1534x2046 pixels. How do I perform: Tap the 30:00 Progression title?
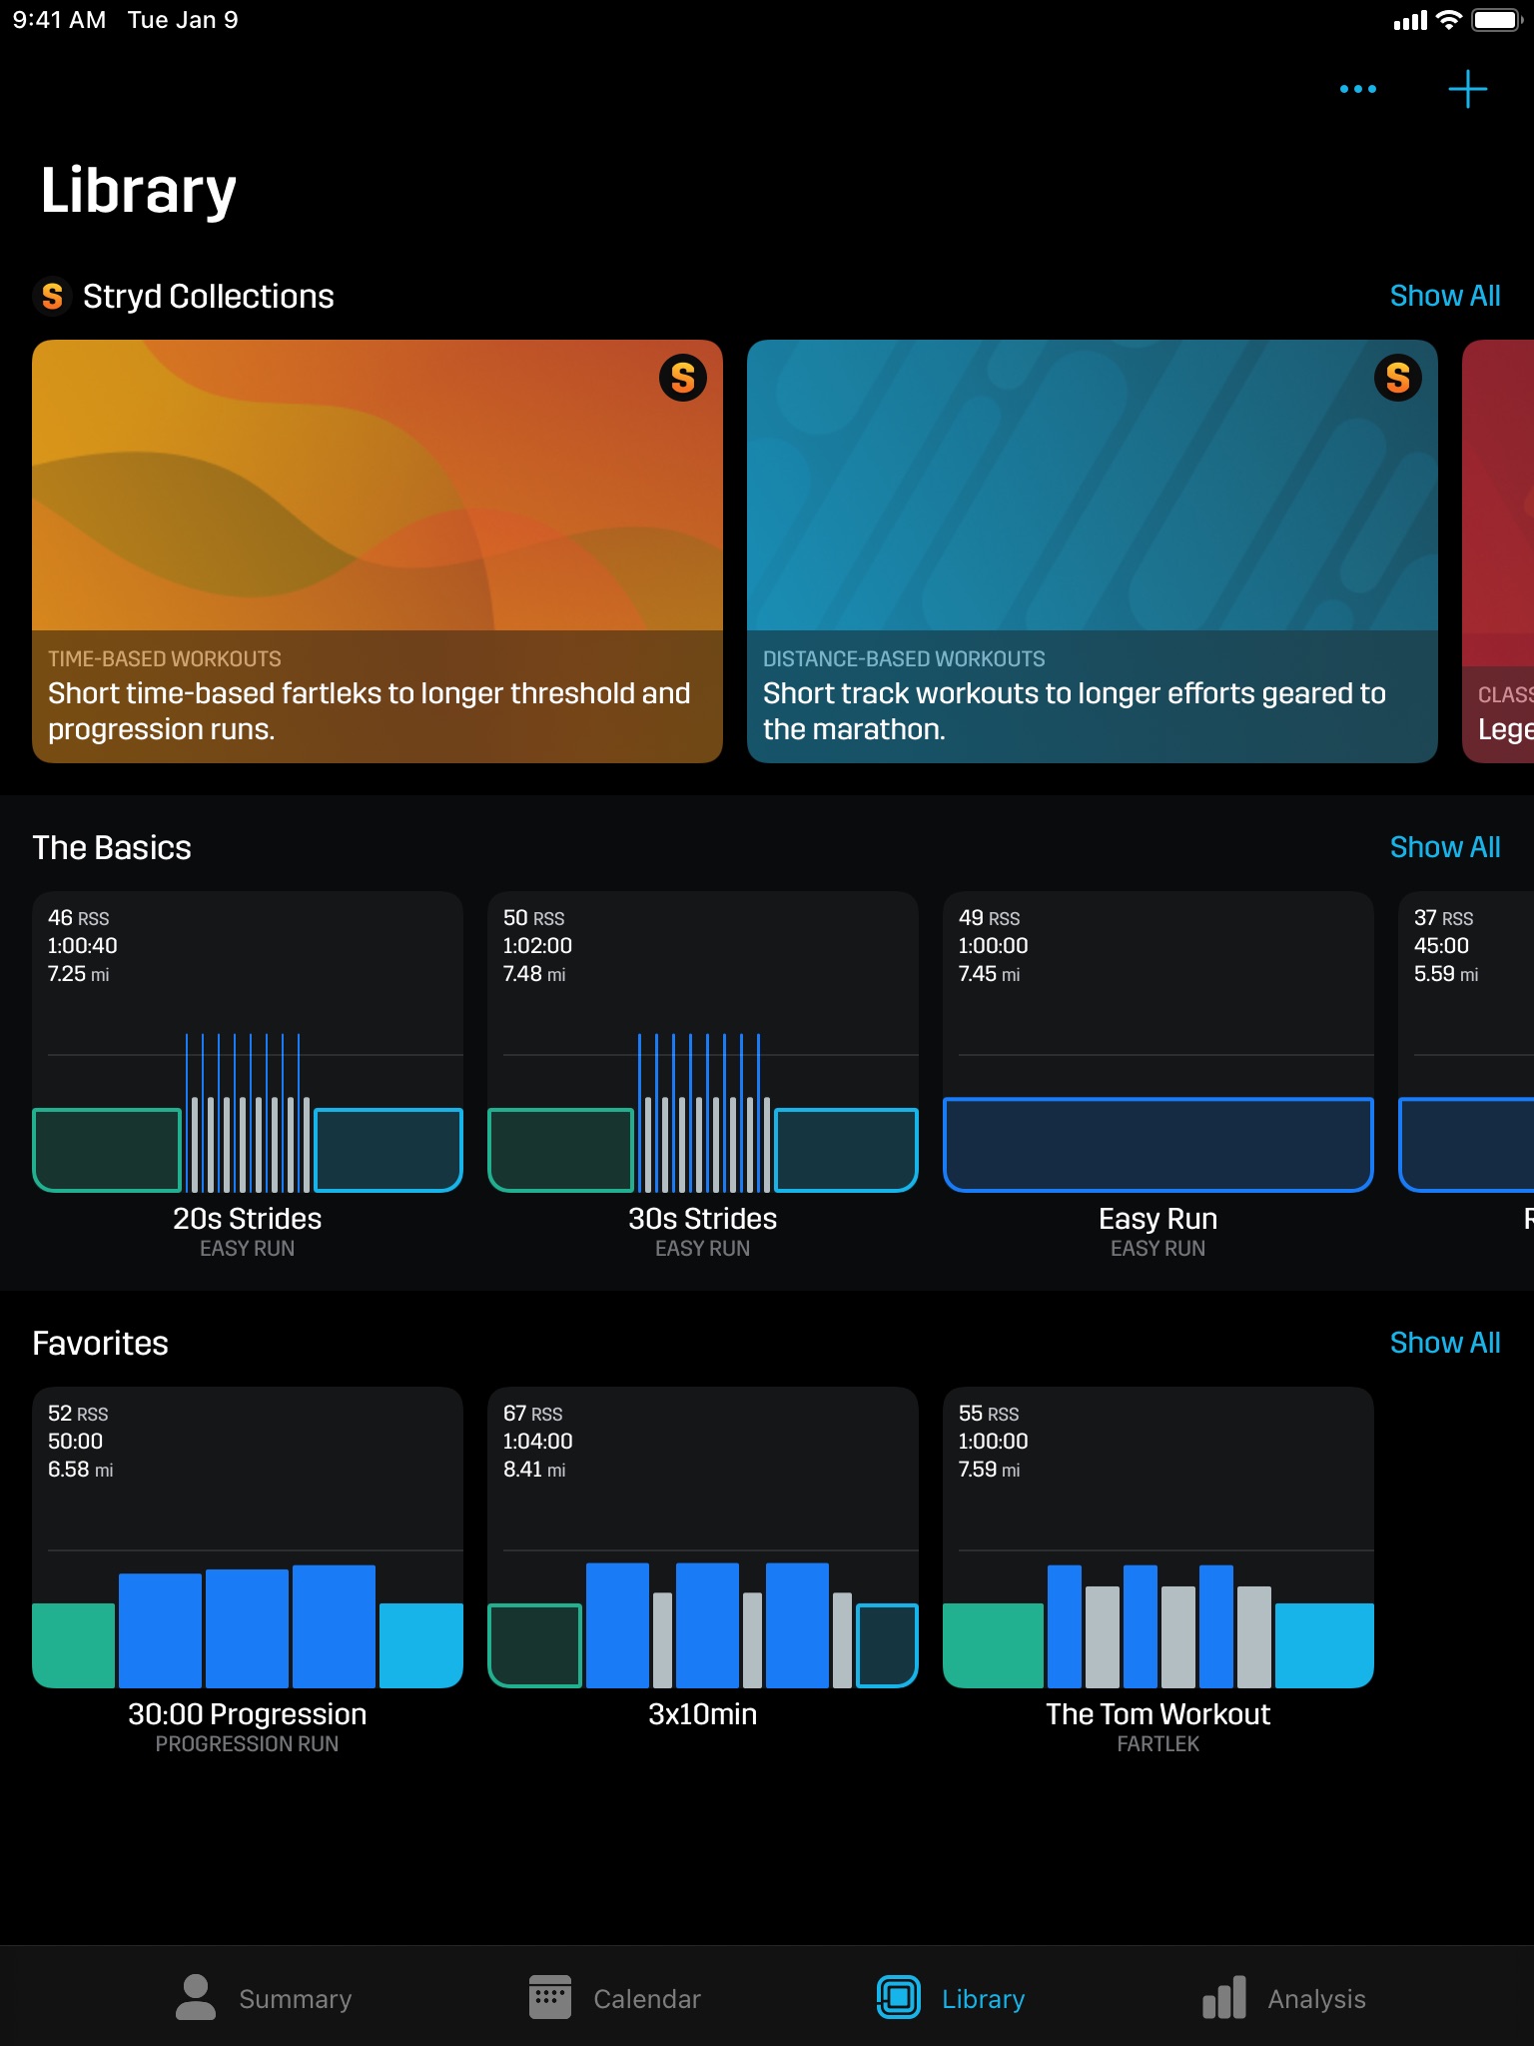[248, 1714]
